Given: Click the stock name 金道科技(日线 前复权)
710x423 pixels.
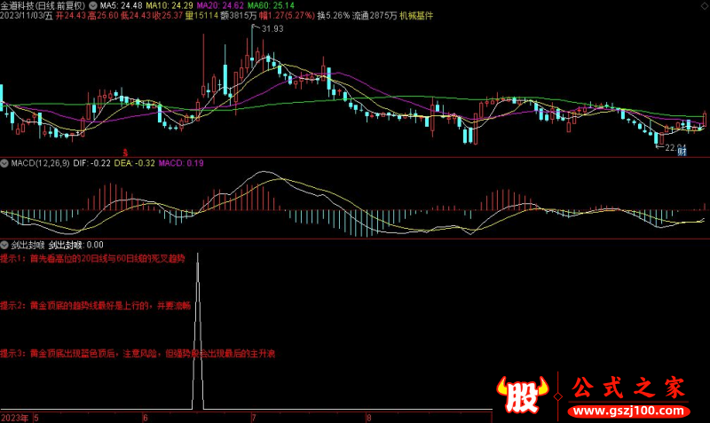Looking at the screenshot, I should coord(43,6).
